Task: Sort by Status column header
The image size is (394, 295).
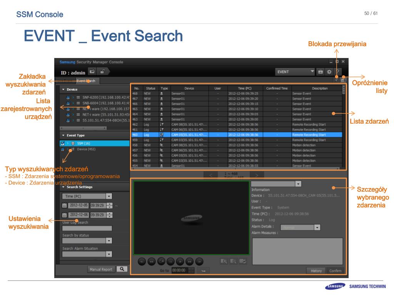Action: [150, 88]
